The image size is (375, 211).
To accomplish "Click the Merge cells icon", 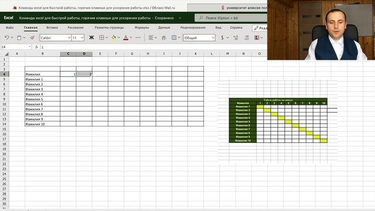I will (x=174, y=38).
